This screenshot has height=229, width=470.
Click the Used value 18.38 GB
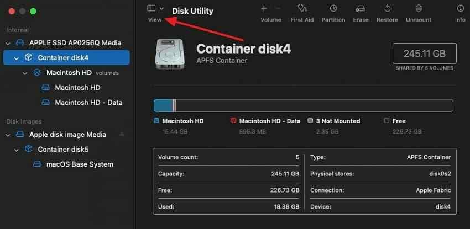pos(286,206)
